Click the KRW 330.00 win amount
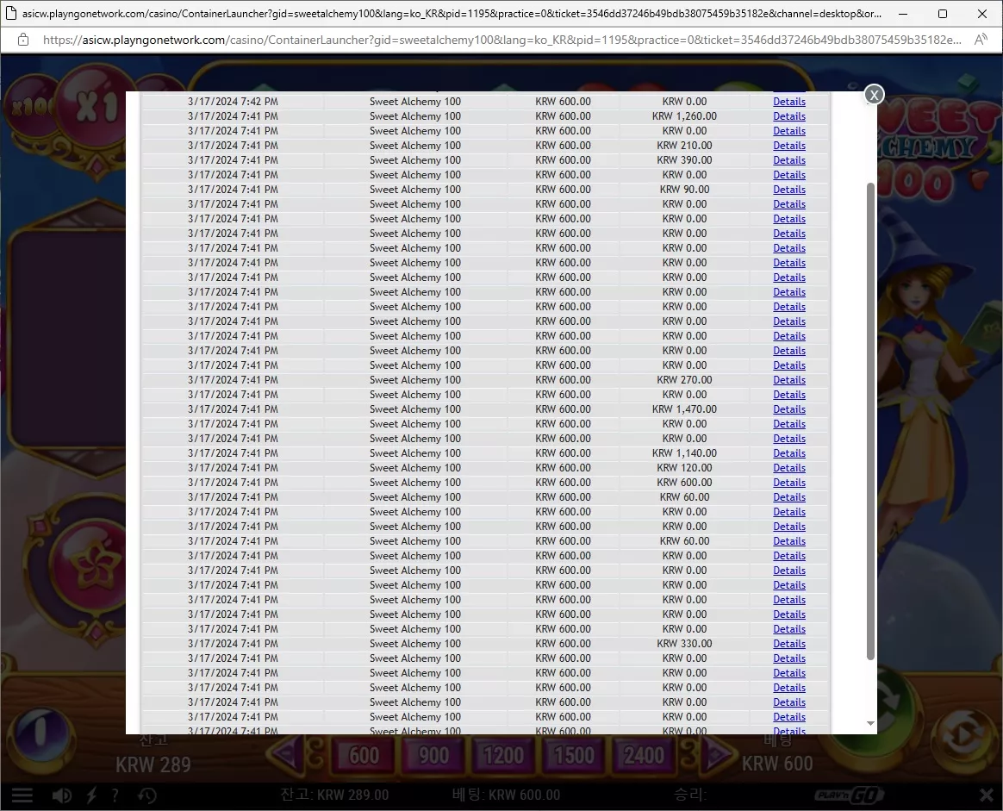The image size is (1003, 811). [684, 644]
